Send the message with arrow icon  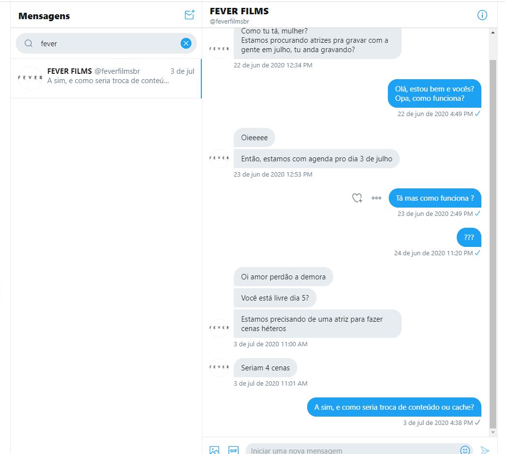click(485, 450)
